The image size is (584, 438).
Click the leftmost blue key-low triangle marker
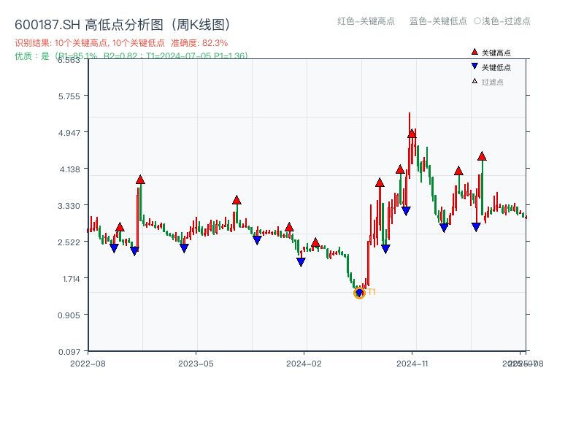pyautogui.click(x=114, y=247)
